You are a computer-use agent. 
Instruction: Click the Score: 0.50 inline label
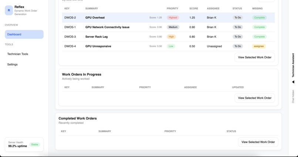coord(155,46)
